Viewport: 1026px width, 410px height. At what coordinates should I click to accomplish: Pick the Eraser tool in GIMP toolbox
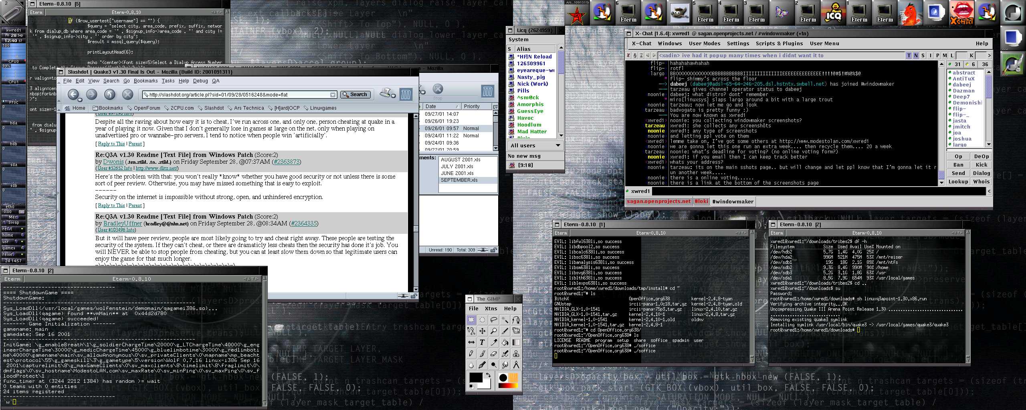tap(494, 354)
